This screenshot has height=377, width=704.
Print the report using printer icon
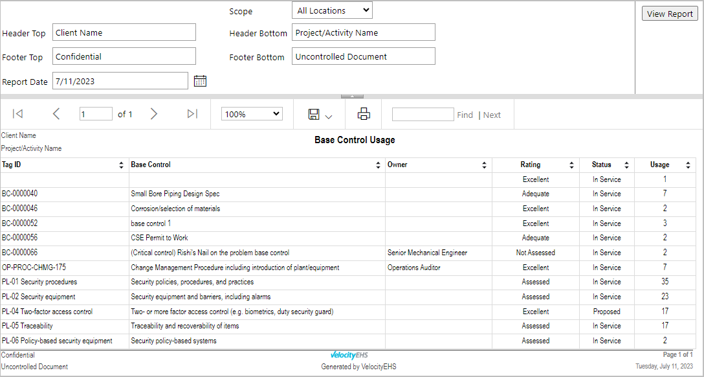(364, 114)
